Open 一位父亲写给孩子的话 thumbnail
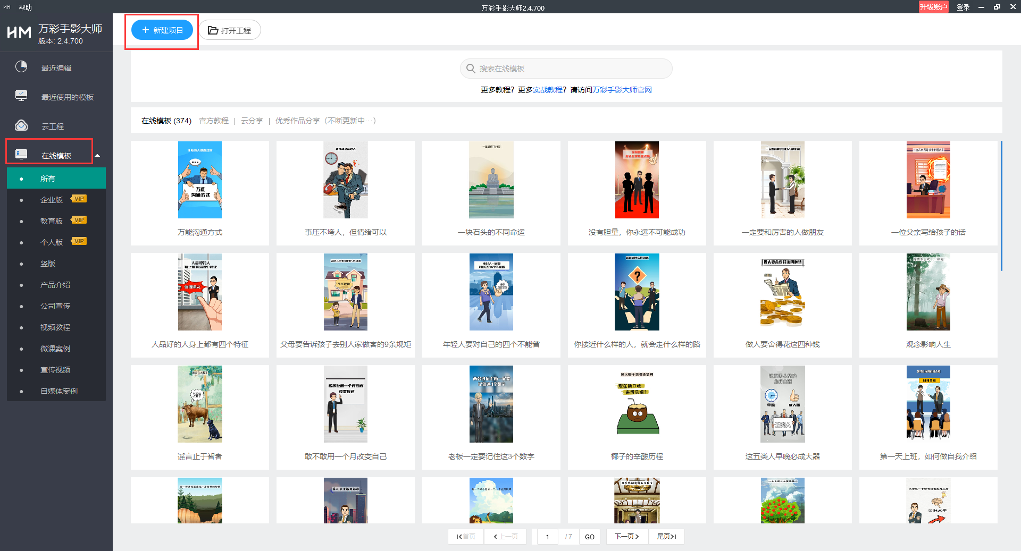1021x551 pixels. pyautogui.click(x=928, y=180)
